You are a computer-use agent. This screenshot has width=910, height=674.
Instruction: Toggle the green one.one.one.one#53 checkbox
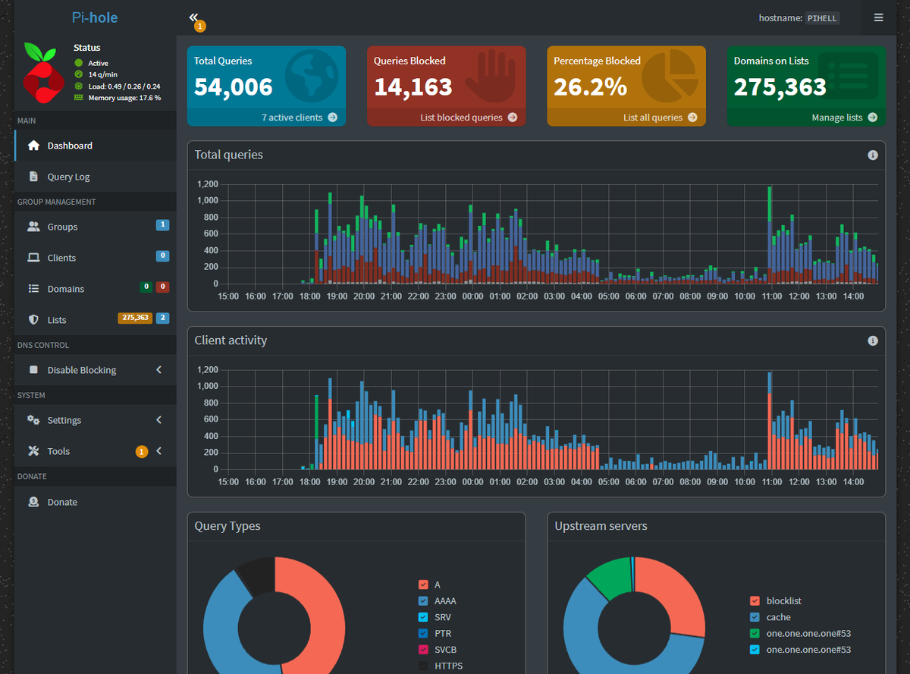click(x=755, y=634)
